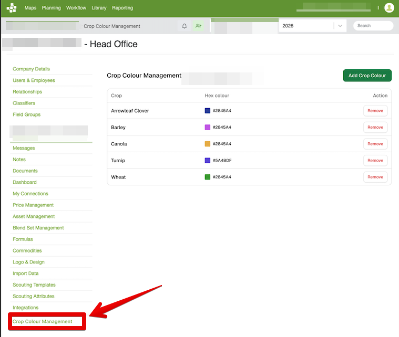The width and height of the screenshot is (399, 337).
Task: Click the Wheat green swatch
Action: coord(208,176)
